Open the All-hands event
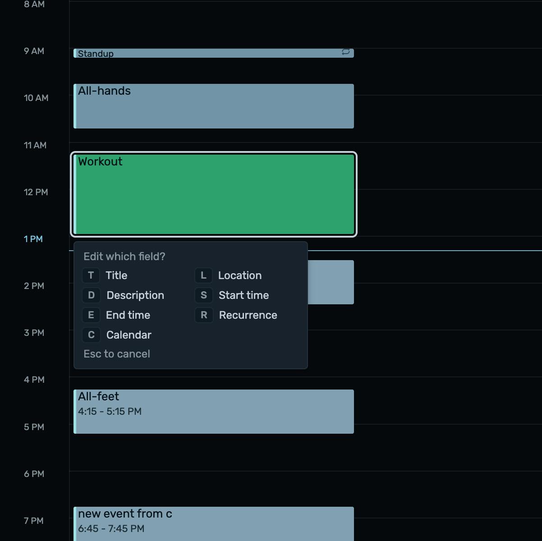This screenshot has width=542, height=541. [x=214, y=106]
